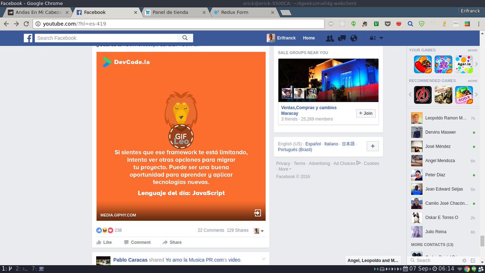Screen dimensions: 485x273
Task: Click the MORE link beside Your Games
Action: click(472, 51)
